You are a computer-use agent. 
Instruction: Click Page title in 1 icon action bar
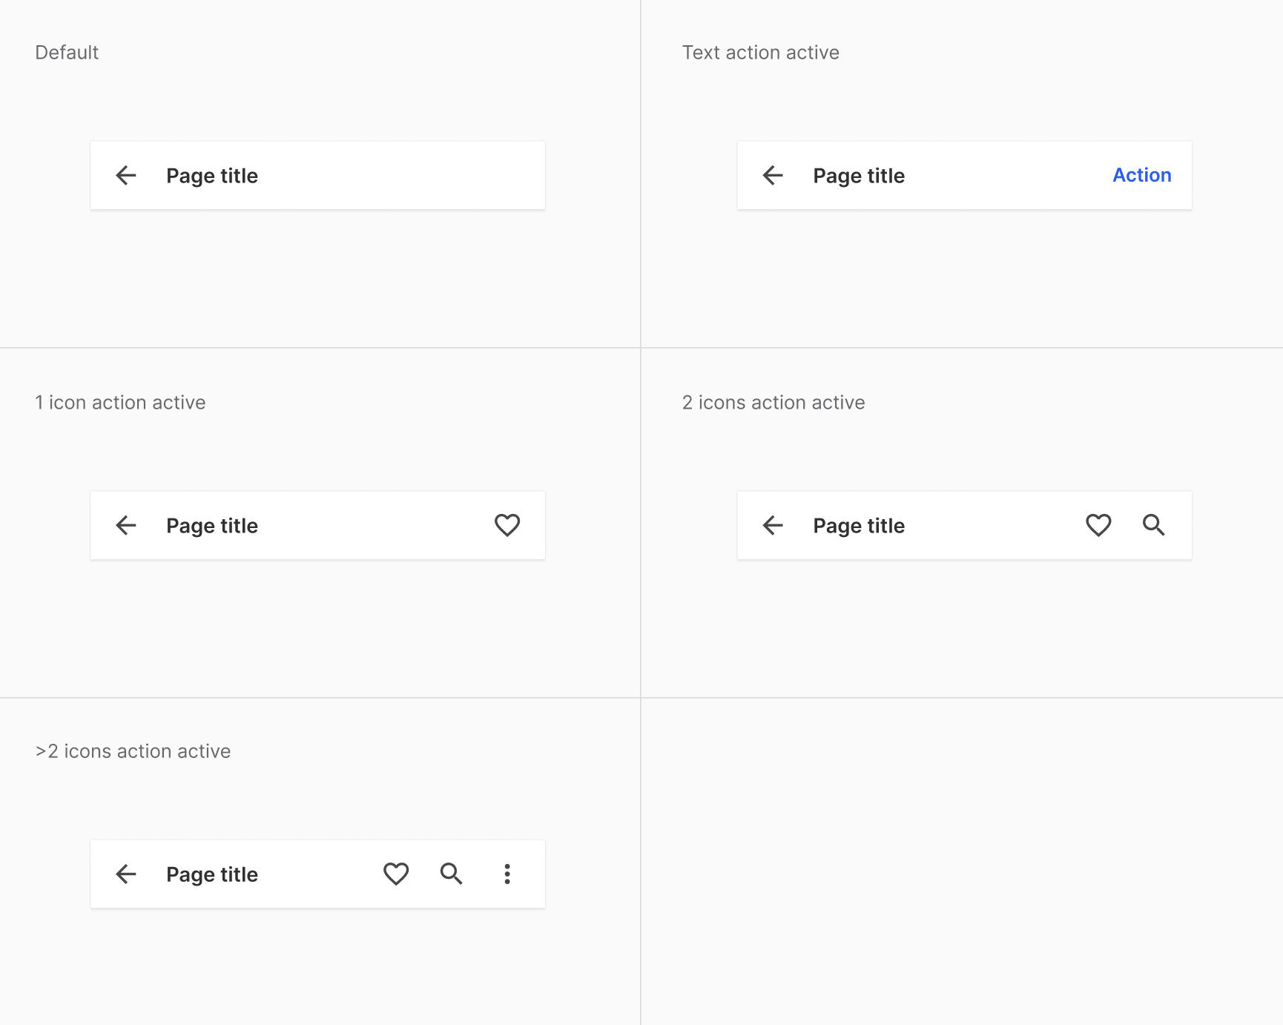(x=212, y=526)
